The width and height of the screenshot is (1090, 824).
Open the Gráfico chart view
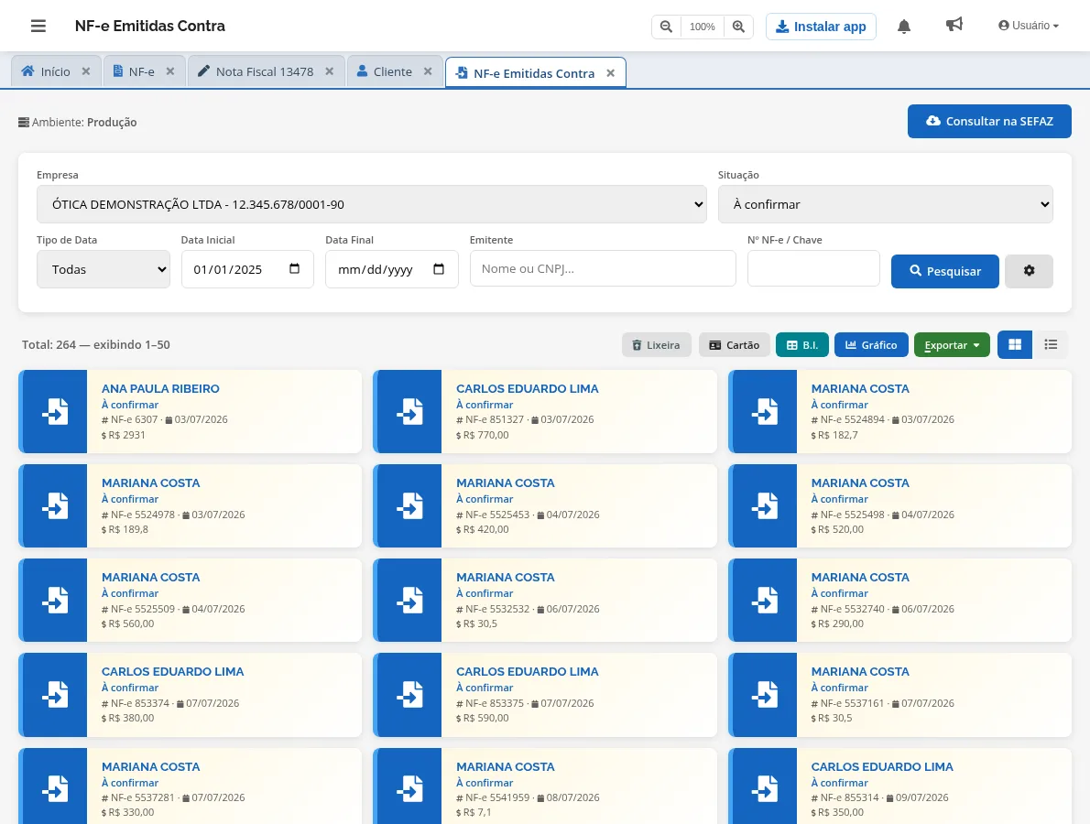pyautogui.click(x=871, y=344)
